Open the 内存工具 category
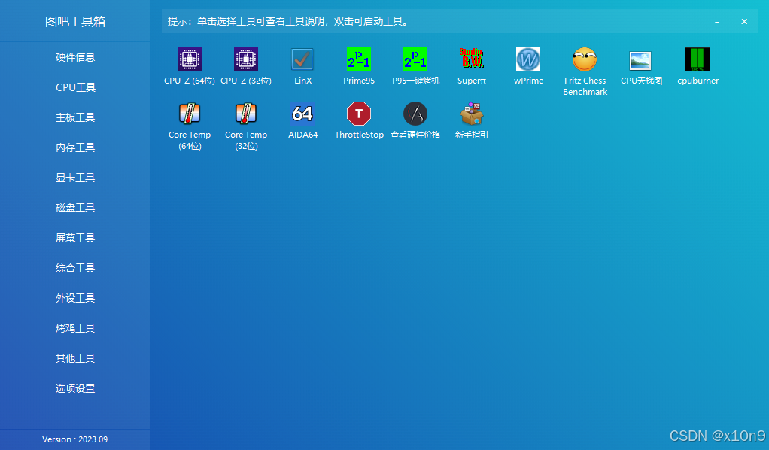Screen dimensions: 769x450 click(x=75, y=147)
